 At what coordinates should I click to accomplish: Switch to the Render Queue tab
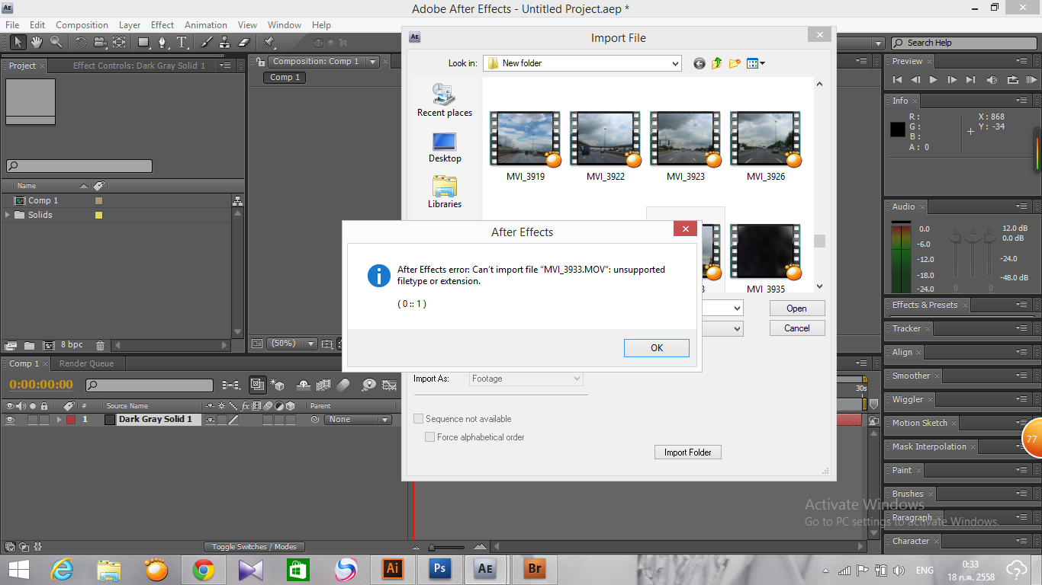(86, 363)
